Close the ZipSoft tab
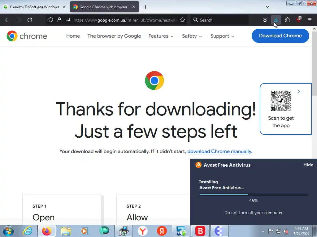The image size is (317, 237). [x=64, y=7]
